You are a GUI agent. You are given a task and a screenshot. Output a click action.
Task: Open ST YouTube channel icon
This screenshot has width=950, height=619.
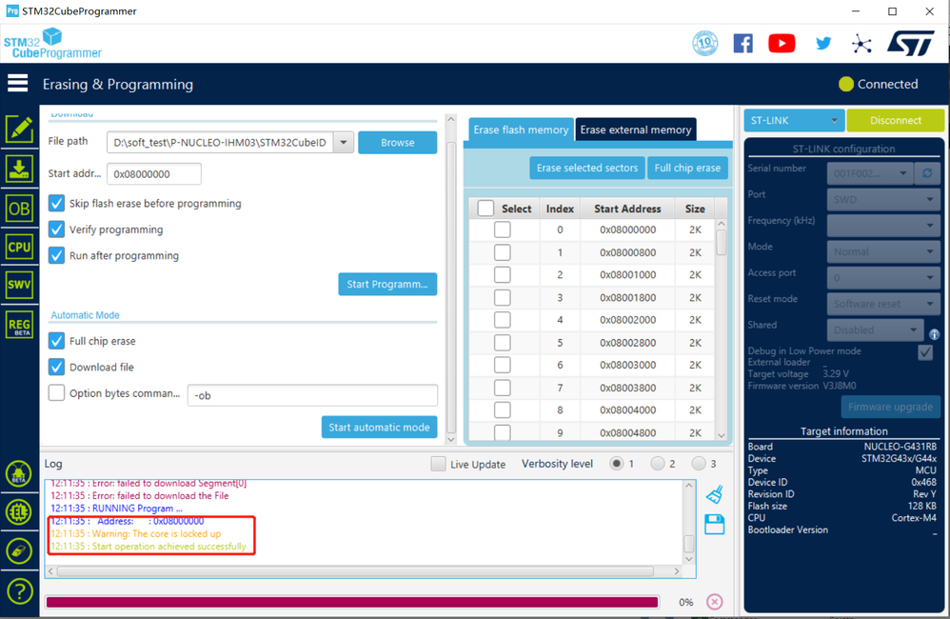click(x=782, y=44)
